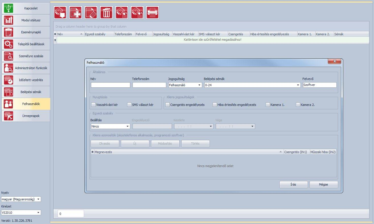
Task: Open Ünnepnapok sidebar section
Action: coord(26,116)
